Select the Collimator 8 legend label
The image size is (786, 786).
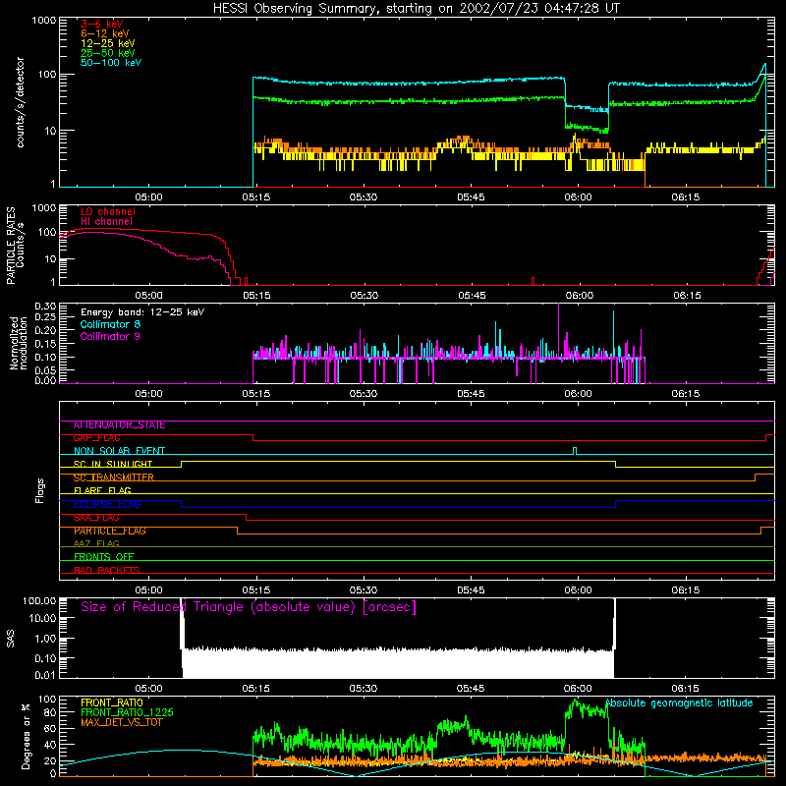[110, 324]
